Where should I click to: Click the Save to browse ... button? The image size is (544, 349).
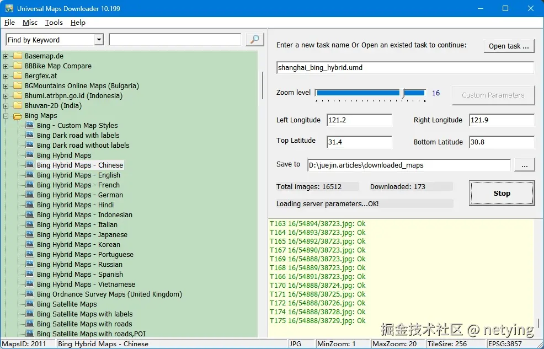tap(524, 165)
